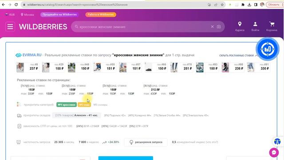This screenshot has height=160, width=284.
Task: Open the share page icon in the address bar
Action: (216, 5)
